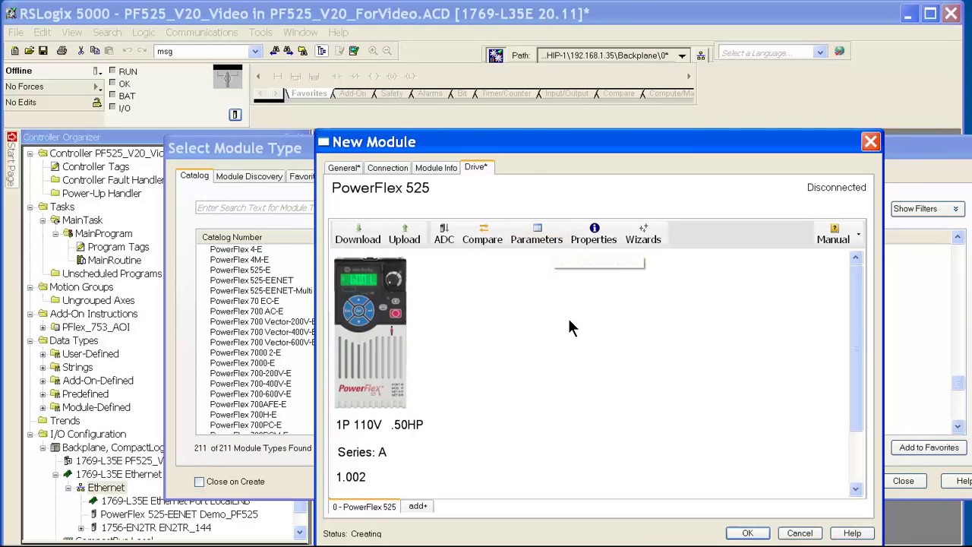Image resolution: width=972 pixels, height=547 pixels.
Task: Click the Upload icon in drive toolbar
Action: (404, 234)
